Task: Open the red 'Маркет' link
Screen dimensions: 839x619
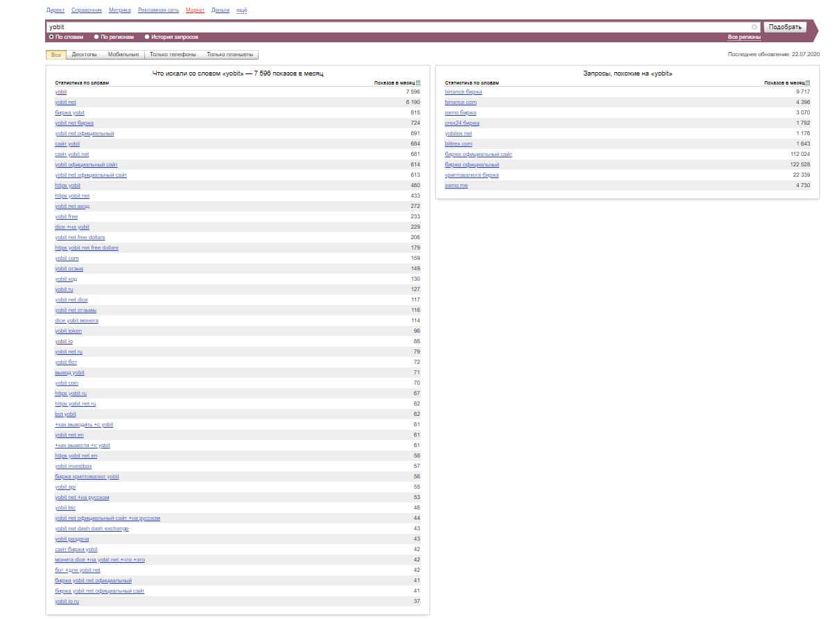Action: point(195,10)
